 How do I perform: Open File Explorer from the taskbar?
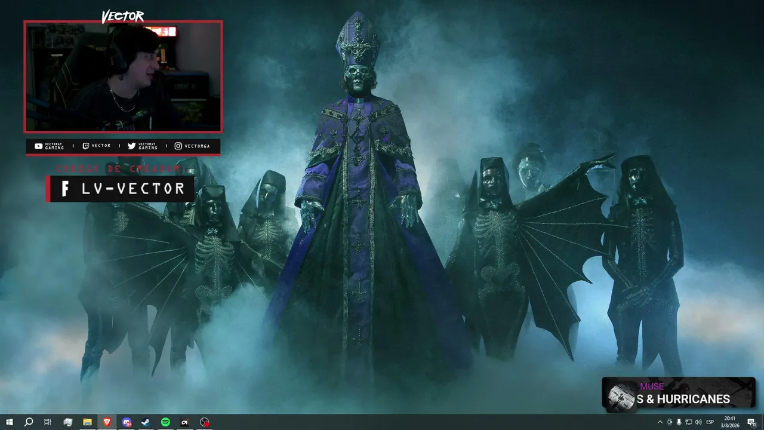coord(87,422)
